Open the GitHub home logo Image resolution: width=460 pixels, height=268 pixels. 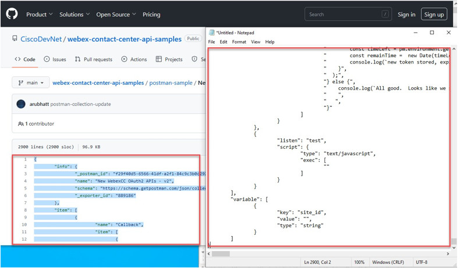12,14
